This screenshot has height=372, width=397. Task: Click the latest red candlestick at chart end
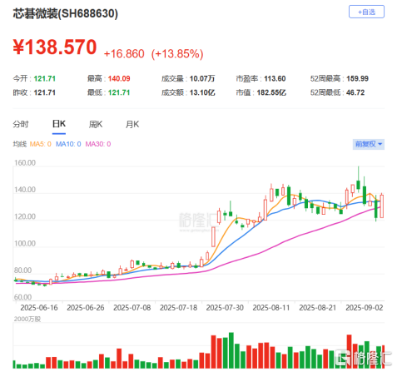(382, 206)
